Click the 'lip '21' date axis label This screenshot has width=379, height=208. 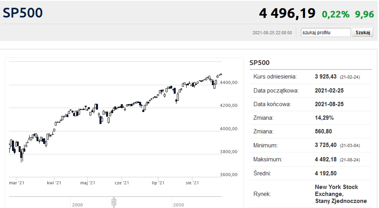pos(158,183)
